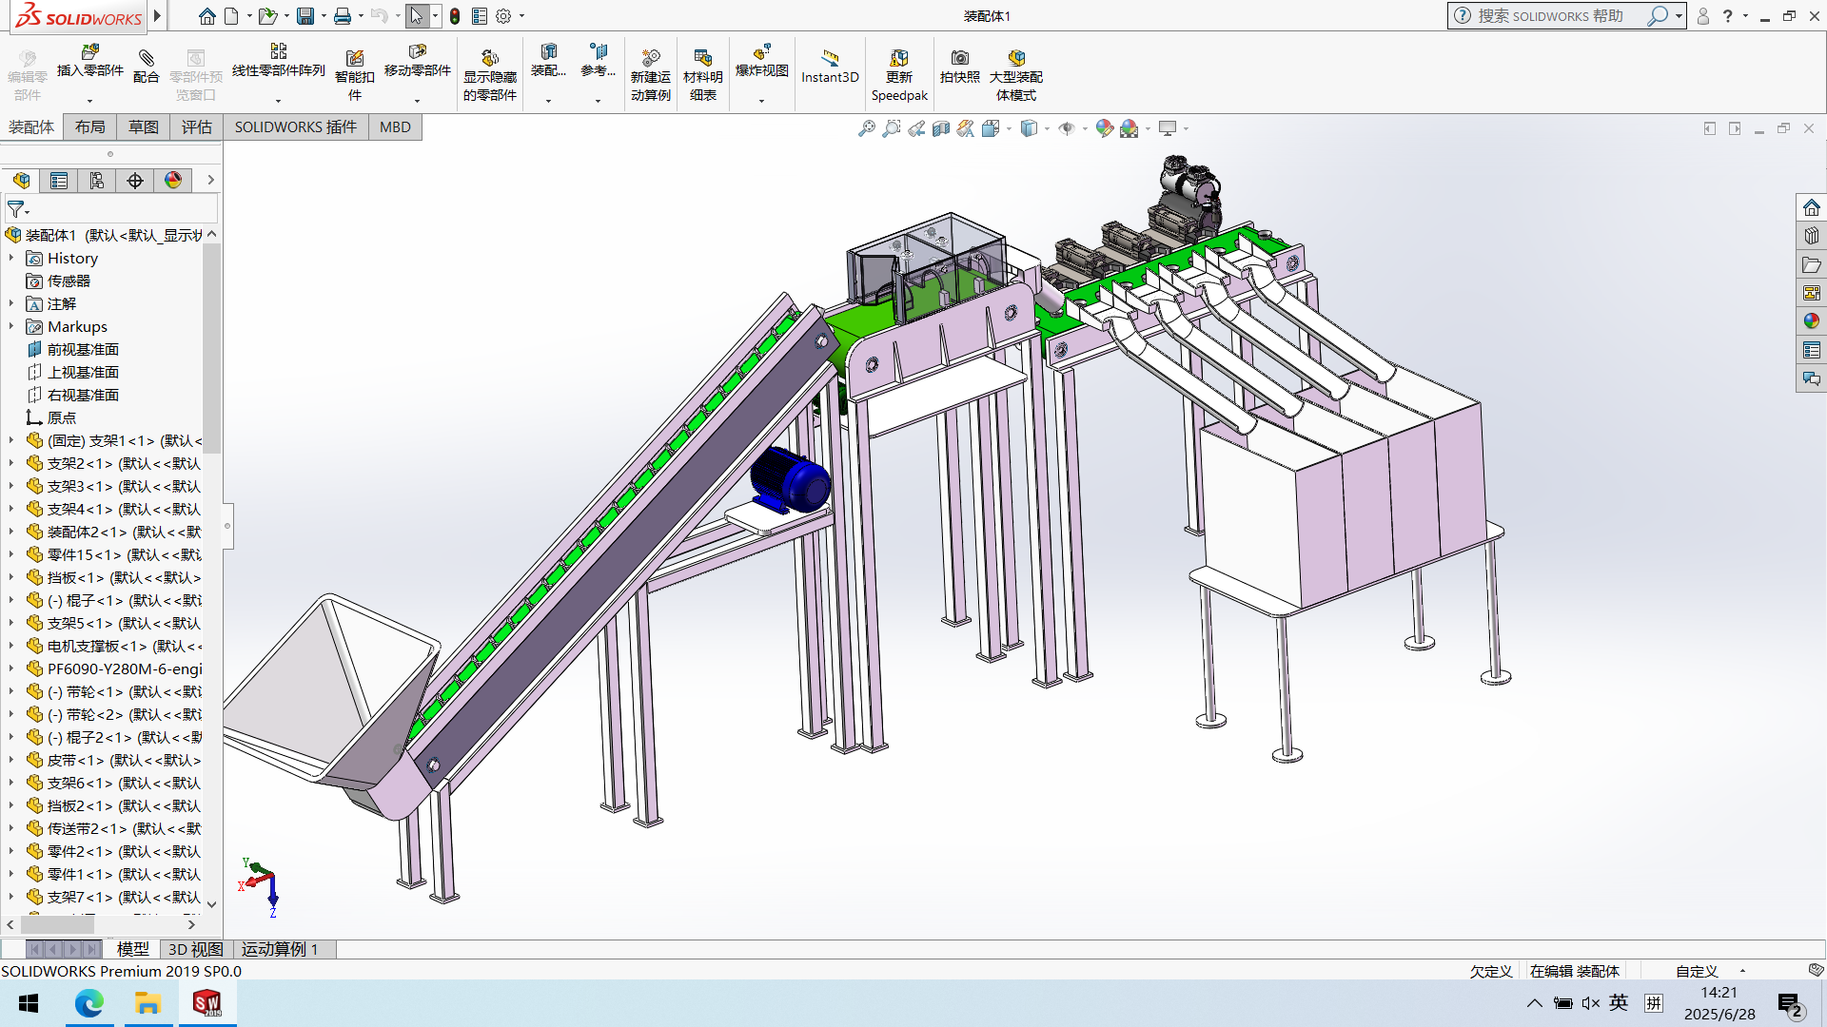The height and width of the screenshot is (1027, 1827).
Task: Click Edit Appearance icon in view toolbar
Action: (1104, 128)
